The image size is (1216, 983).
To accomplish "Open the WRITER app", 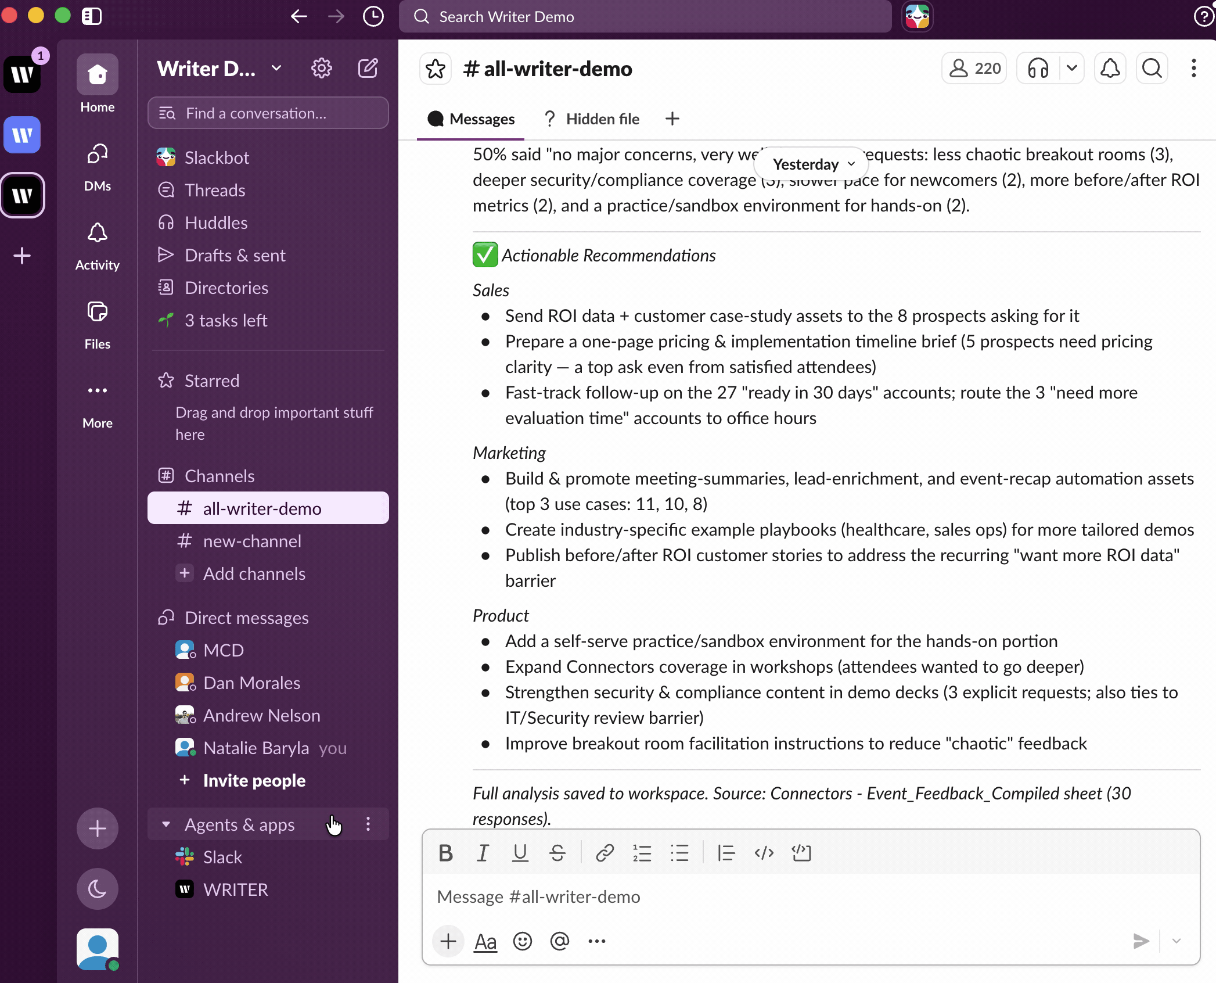I will (268, 889).
